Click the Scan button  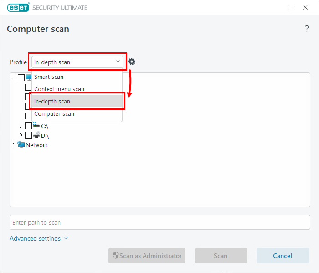pos(221,256)
